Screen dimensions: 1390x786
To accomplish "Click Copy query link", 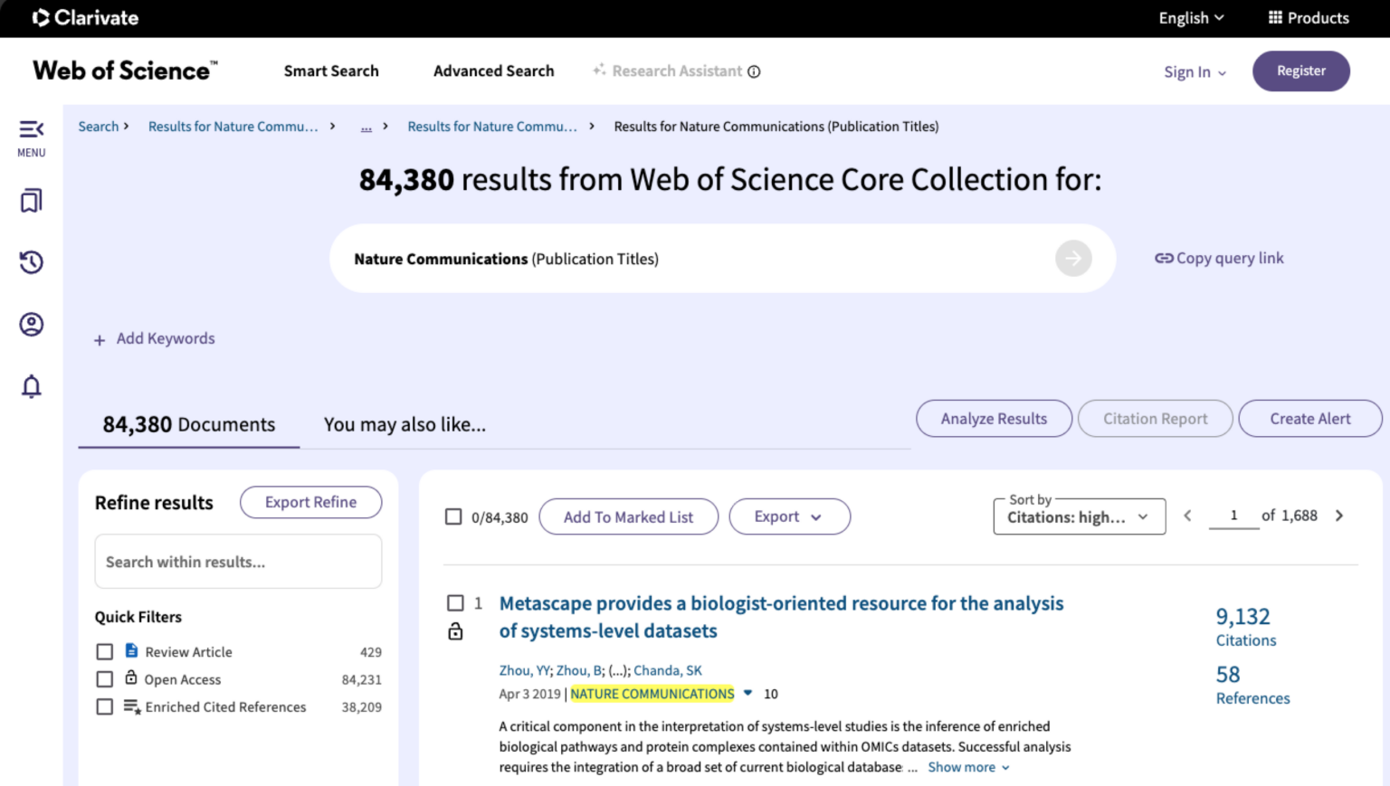I will (1219, 259).
